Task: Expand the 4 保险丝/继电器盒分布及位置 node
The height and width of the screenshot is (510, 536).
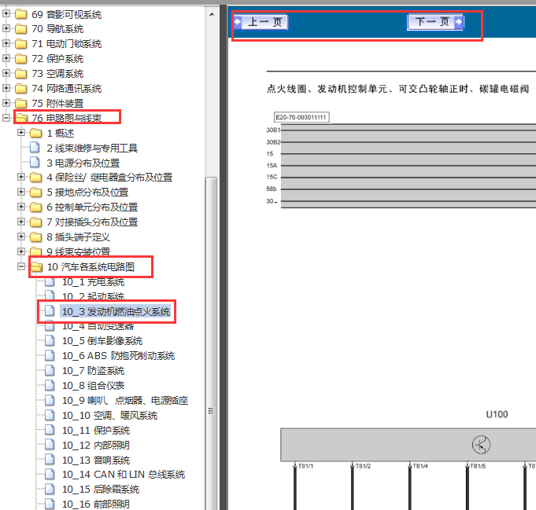Action: point(21,177)
